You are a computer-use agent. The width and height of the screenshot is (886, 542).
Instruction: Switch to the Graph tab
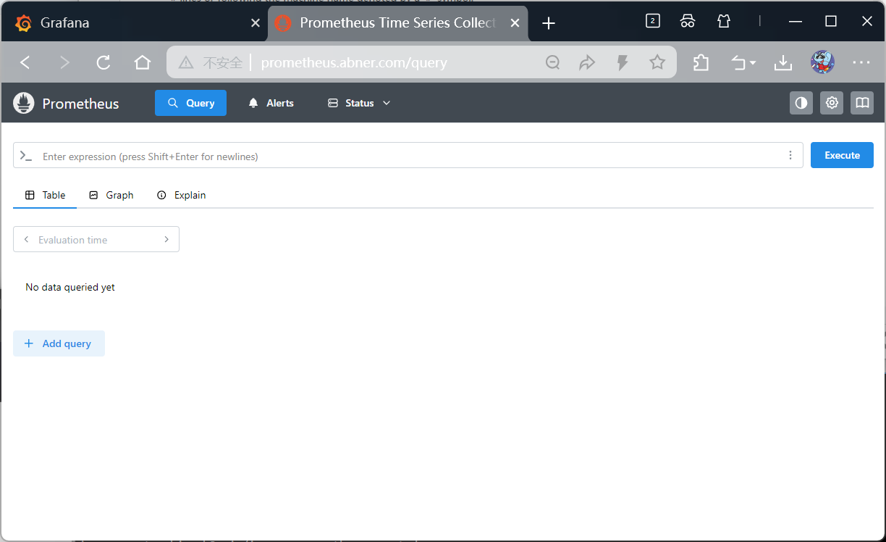tap(111, 195)
